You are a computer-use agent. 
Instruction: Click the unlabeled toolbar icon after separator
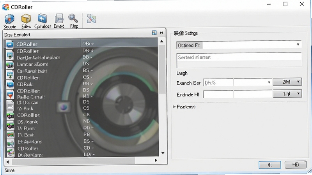pos(91,19)
